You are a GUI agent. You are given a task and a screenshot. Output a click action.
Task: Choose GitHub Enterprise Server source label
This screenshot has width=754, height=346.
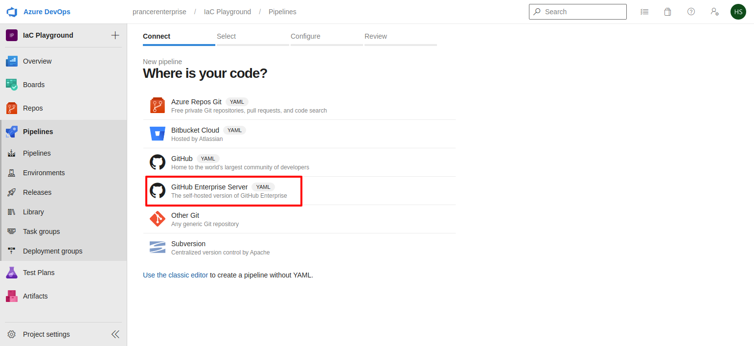(x=209, y=187)
